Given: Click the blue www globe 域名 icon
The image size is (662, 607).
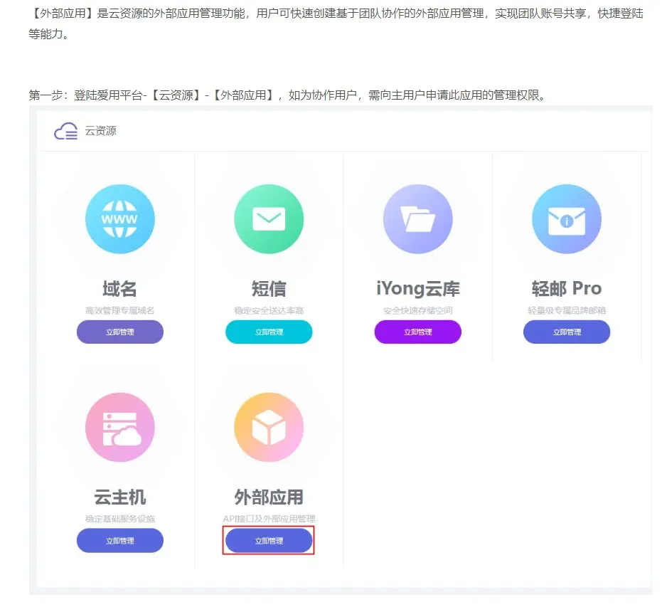Looking at the screenshot, I should [119, 219].
